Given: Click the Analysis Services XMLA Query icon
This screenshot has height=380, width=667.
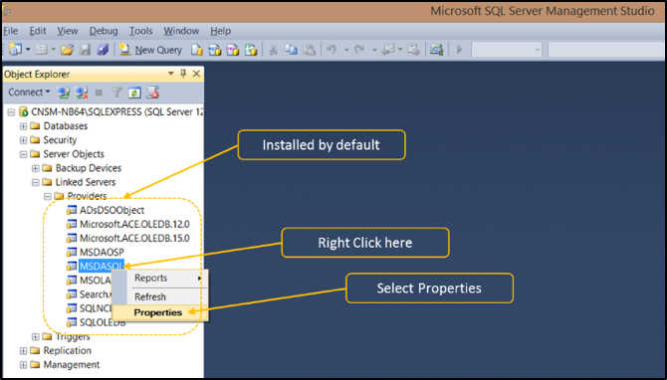Looking at the screenshot, I should click(x=251, y=50).
